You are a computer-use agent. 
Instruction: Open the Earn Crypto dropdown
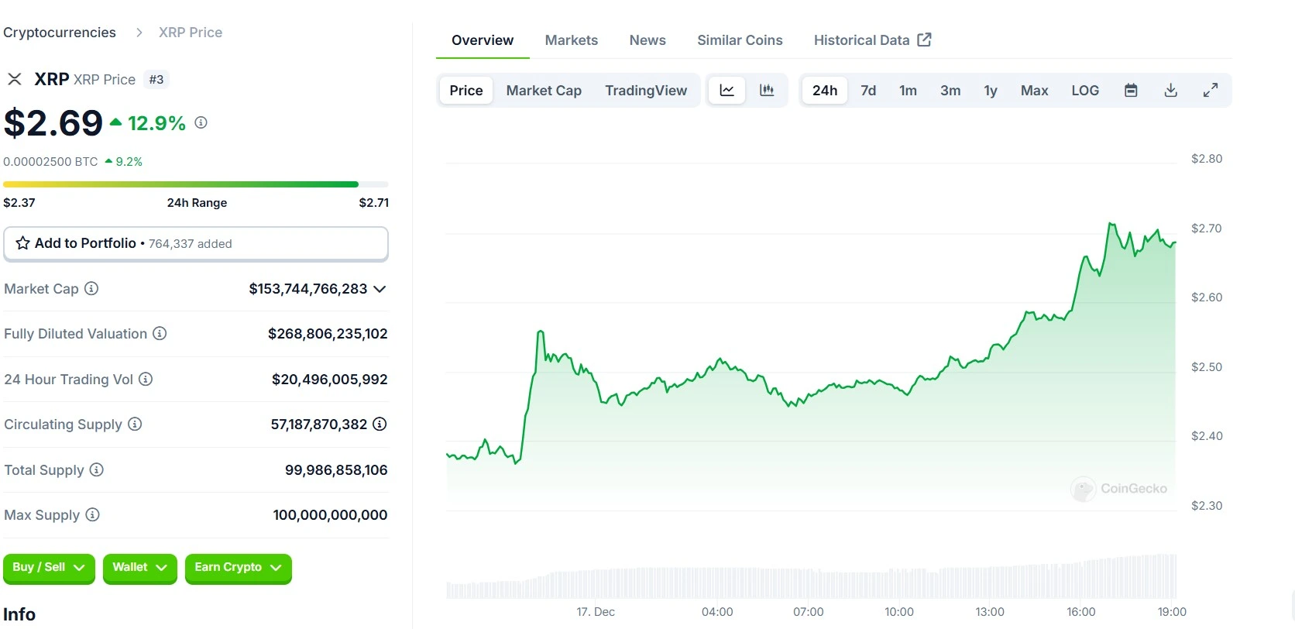point(238,568)
